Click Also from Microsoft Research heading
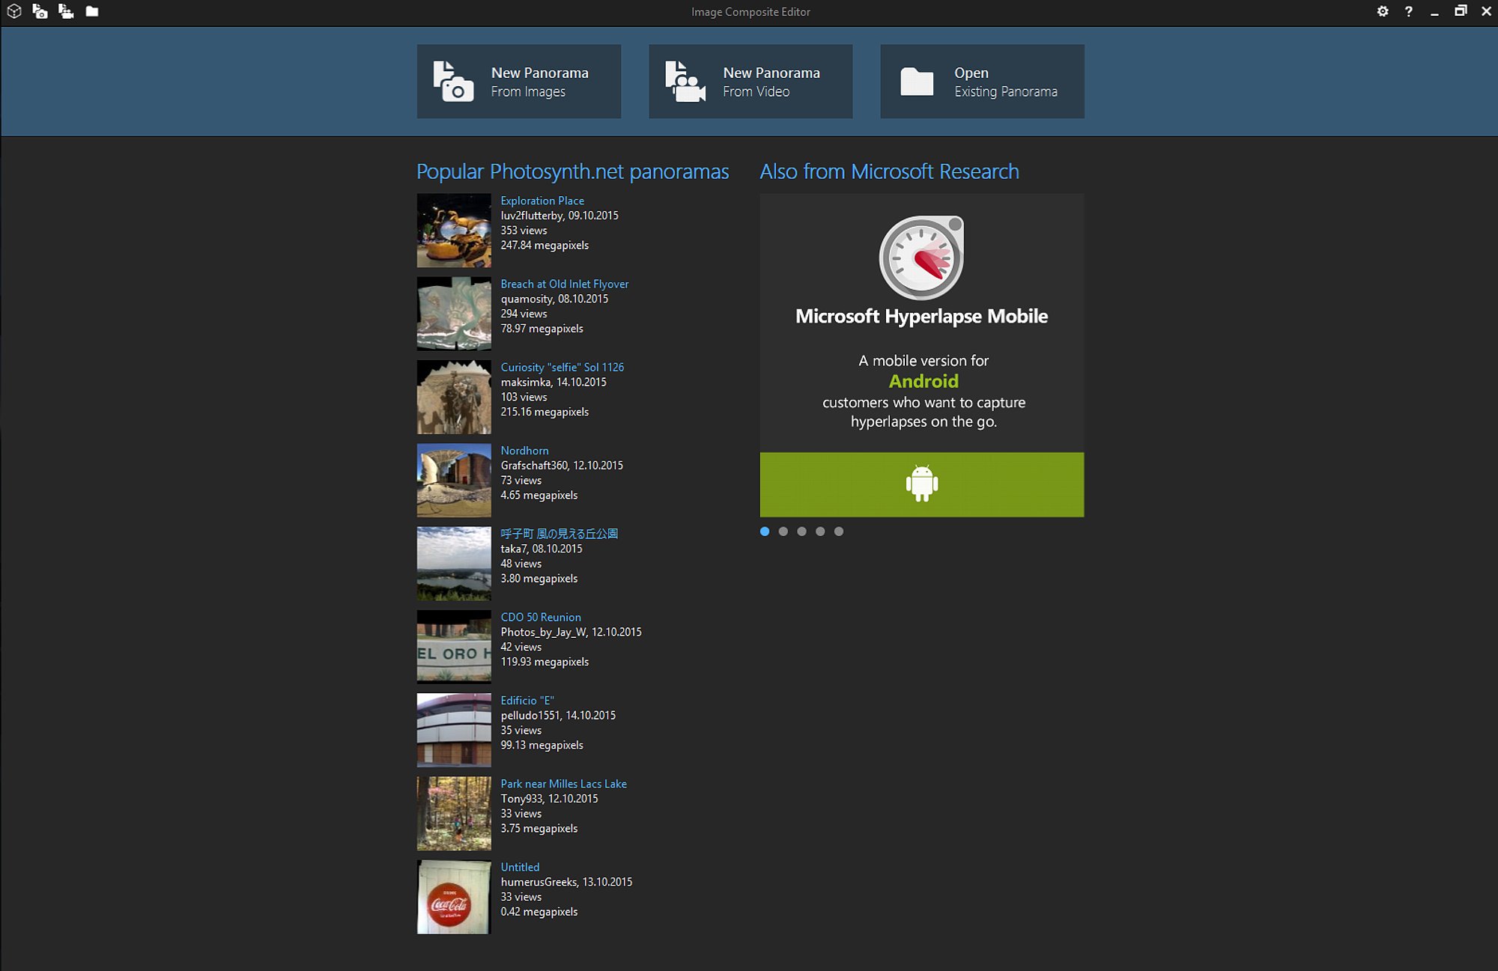Image resolution: width=1498 pixels, height=971 pixels. tap(889, 171)
